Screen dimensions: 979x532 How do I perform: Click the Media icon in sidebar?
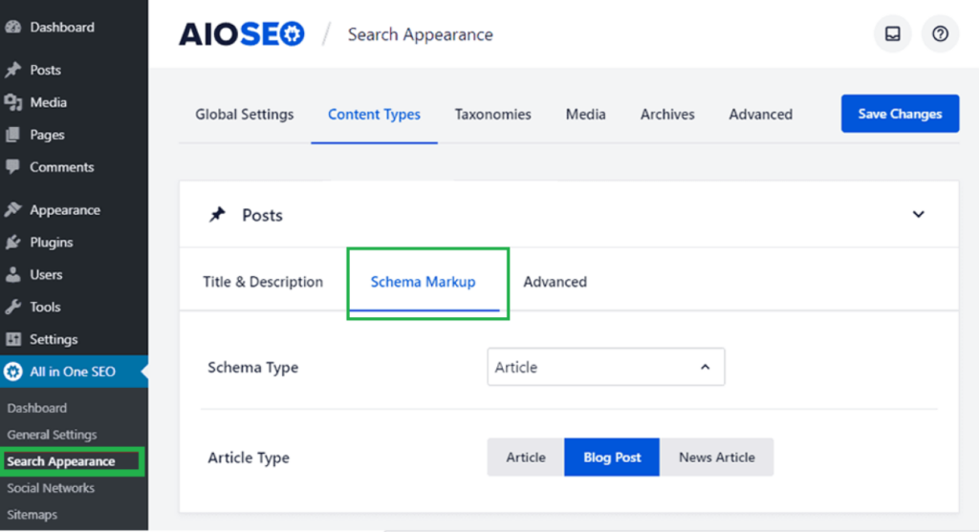[x=12, y=102]
